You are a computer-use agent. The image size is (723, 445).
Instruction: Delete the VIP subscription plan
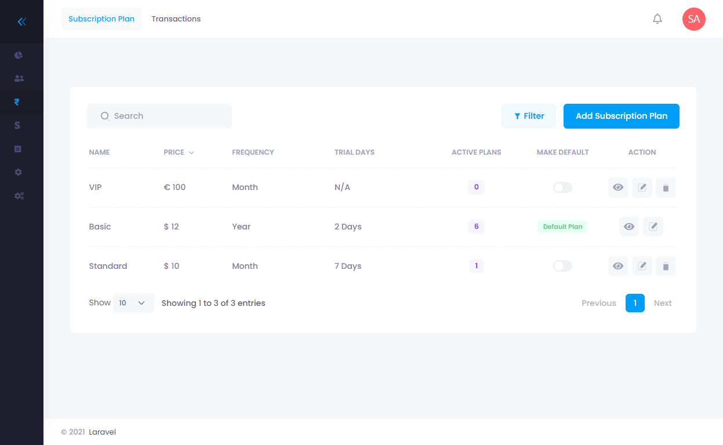coord(666,188)
